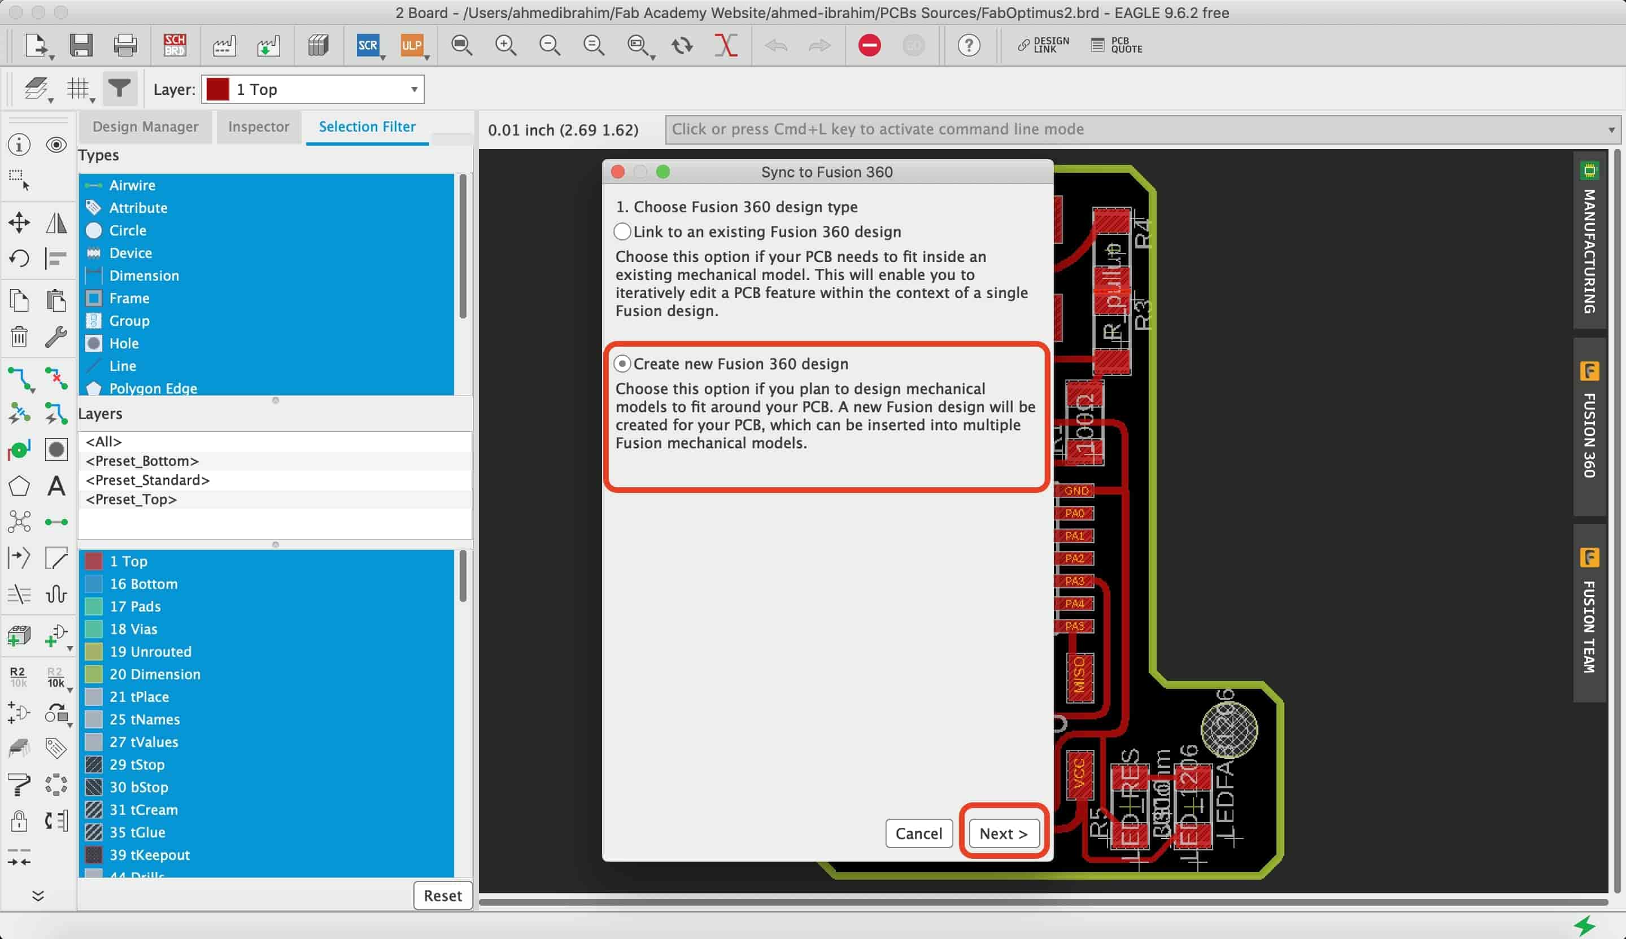Open the Design Link tool
The width and height of the screenshot is (1626, 939).
click(1043, 45)
